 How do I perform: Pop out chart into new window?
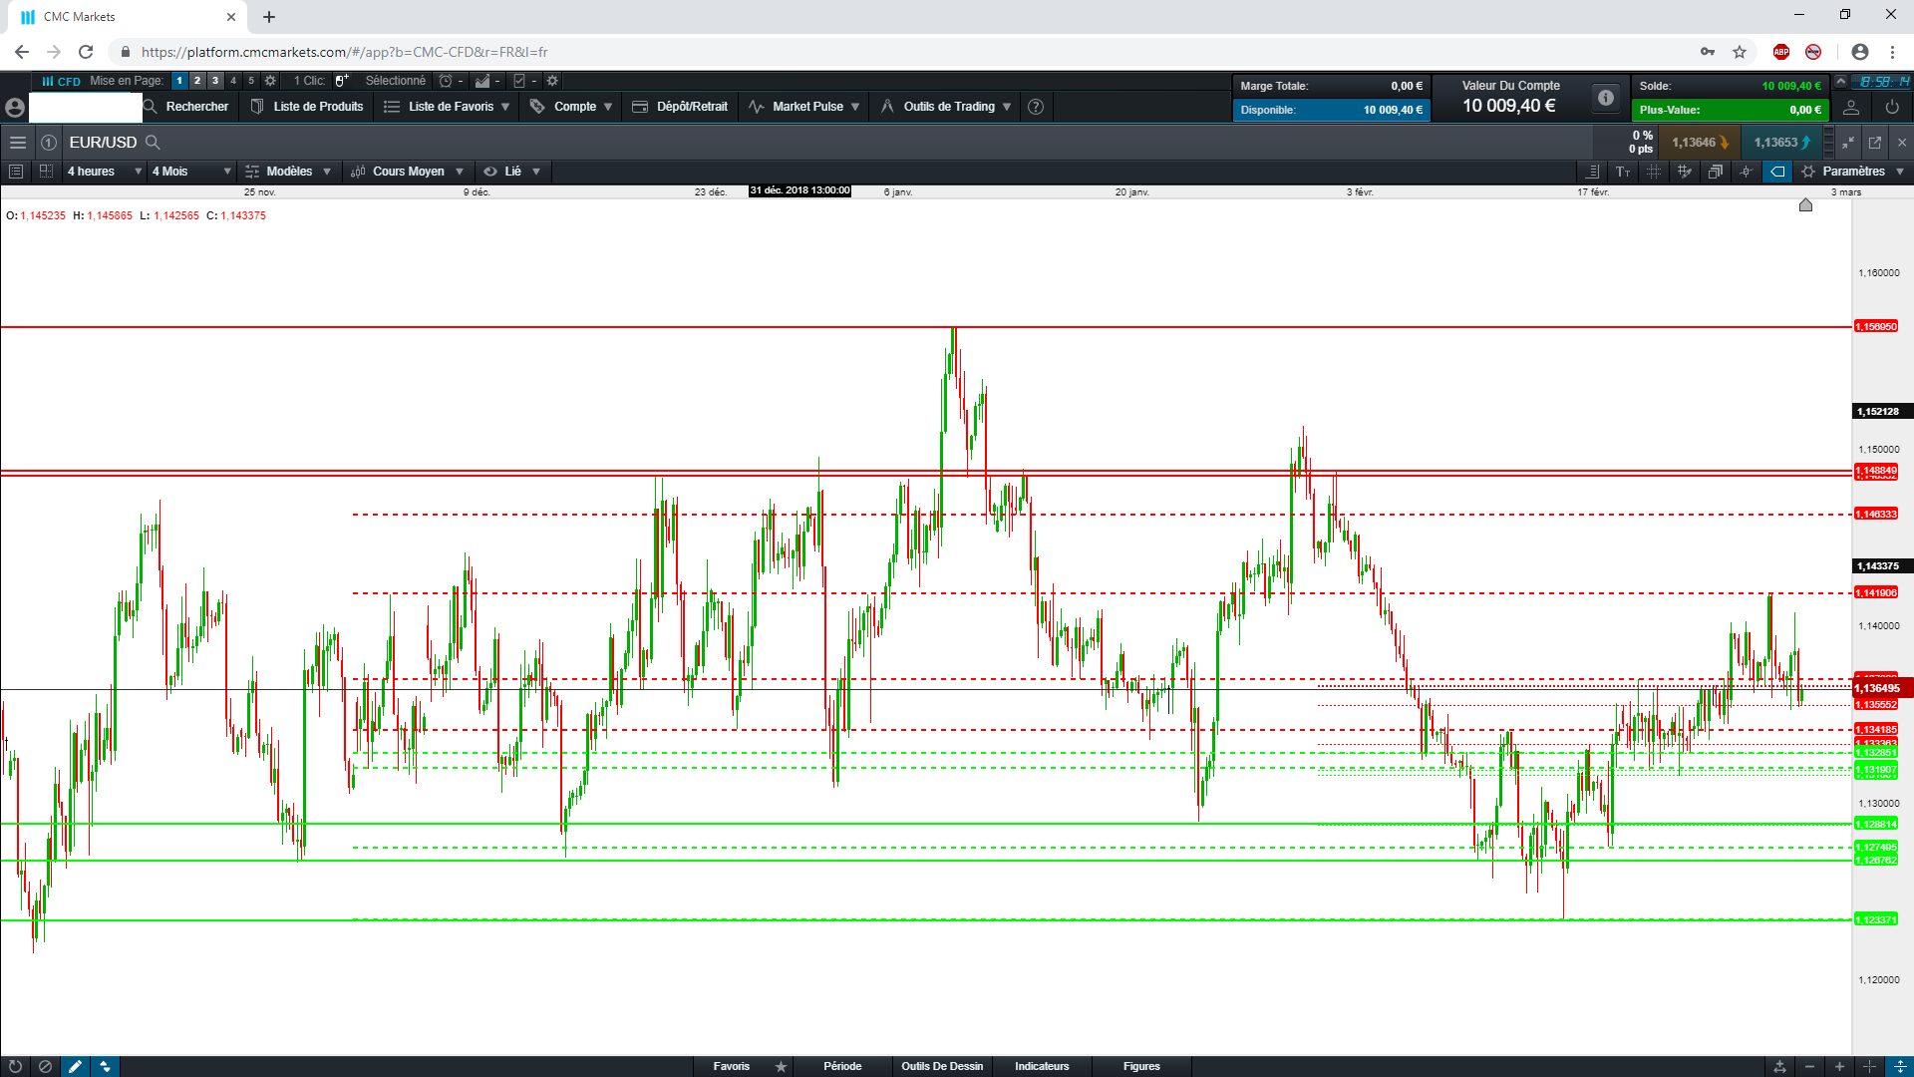pyautogui.click(x=1874, y=143)
